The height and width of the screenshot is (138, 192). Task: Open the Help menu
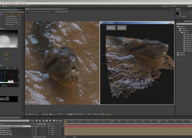coord(25,3)
